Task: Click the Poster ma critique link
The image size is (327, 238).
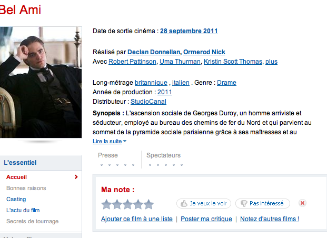Action: tap(206, 219)
